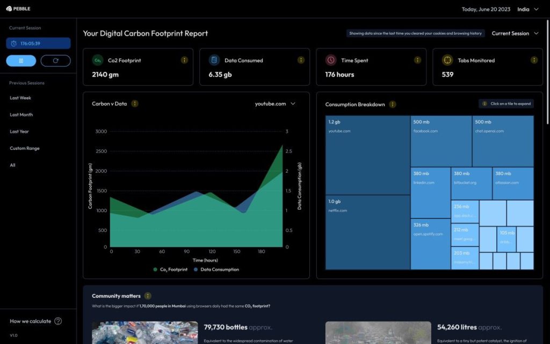Open info for Consumption Breakdown
550x344 pixels.
click(x=393, y=104)
